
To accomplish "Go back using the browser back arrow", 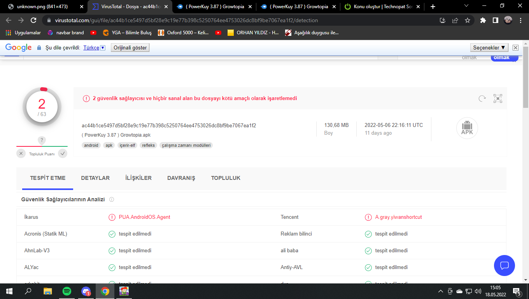I will pyautogui.click(x=9, y=20).
